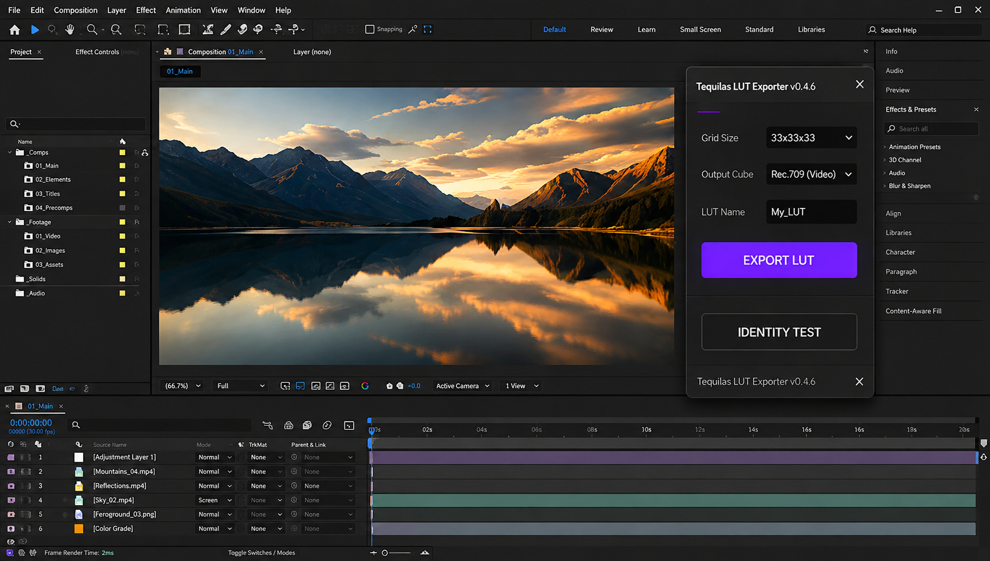Image resolution: width=990 pixels, height=561 pixels.
Task: Click the IDENTITY TEST button
Action: tap(779, 332)
